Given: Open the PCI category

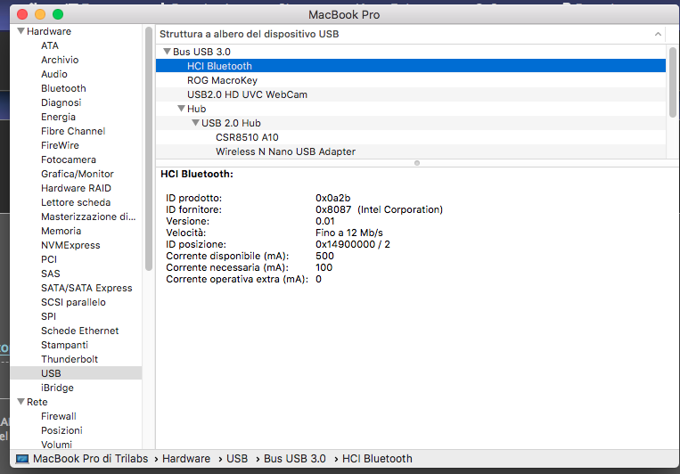Looking at the screenshot, I should tap(49, 259).
